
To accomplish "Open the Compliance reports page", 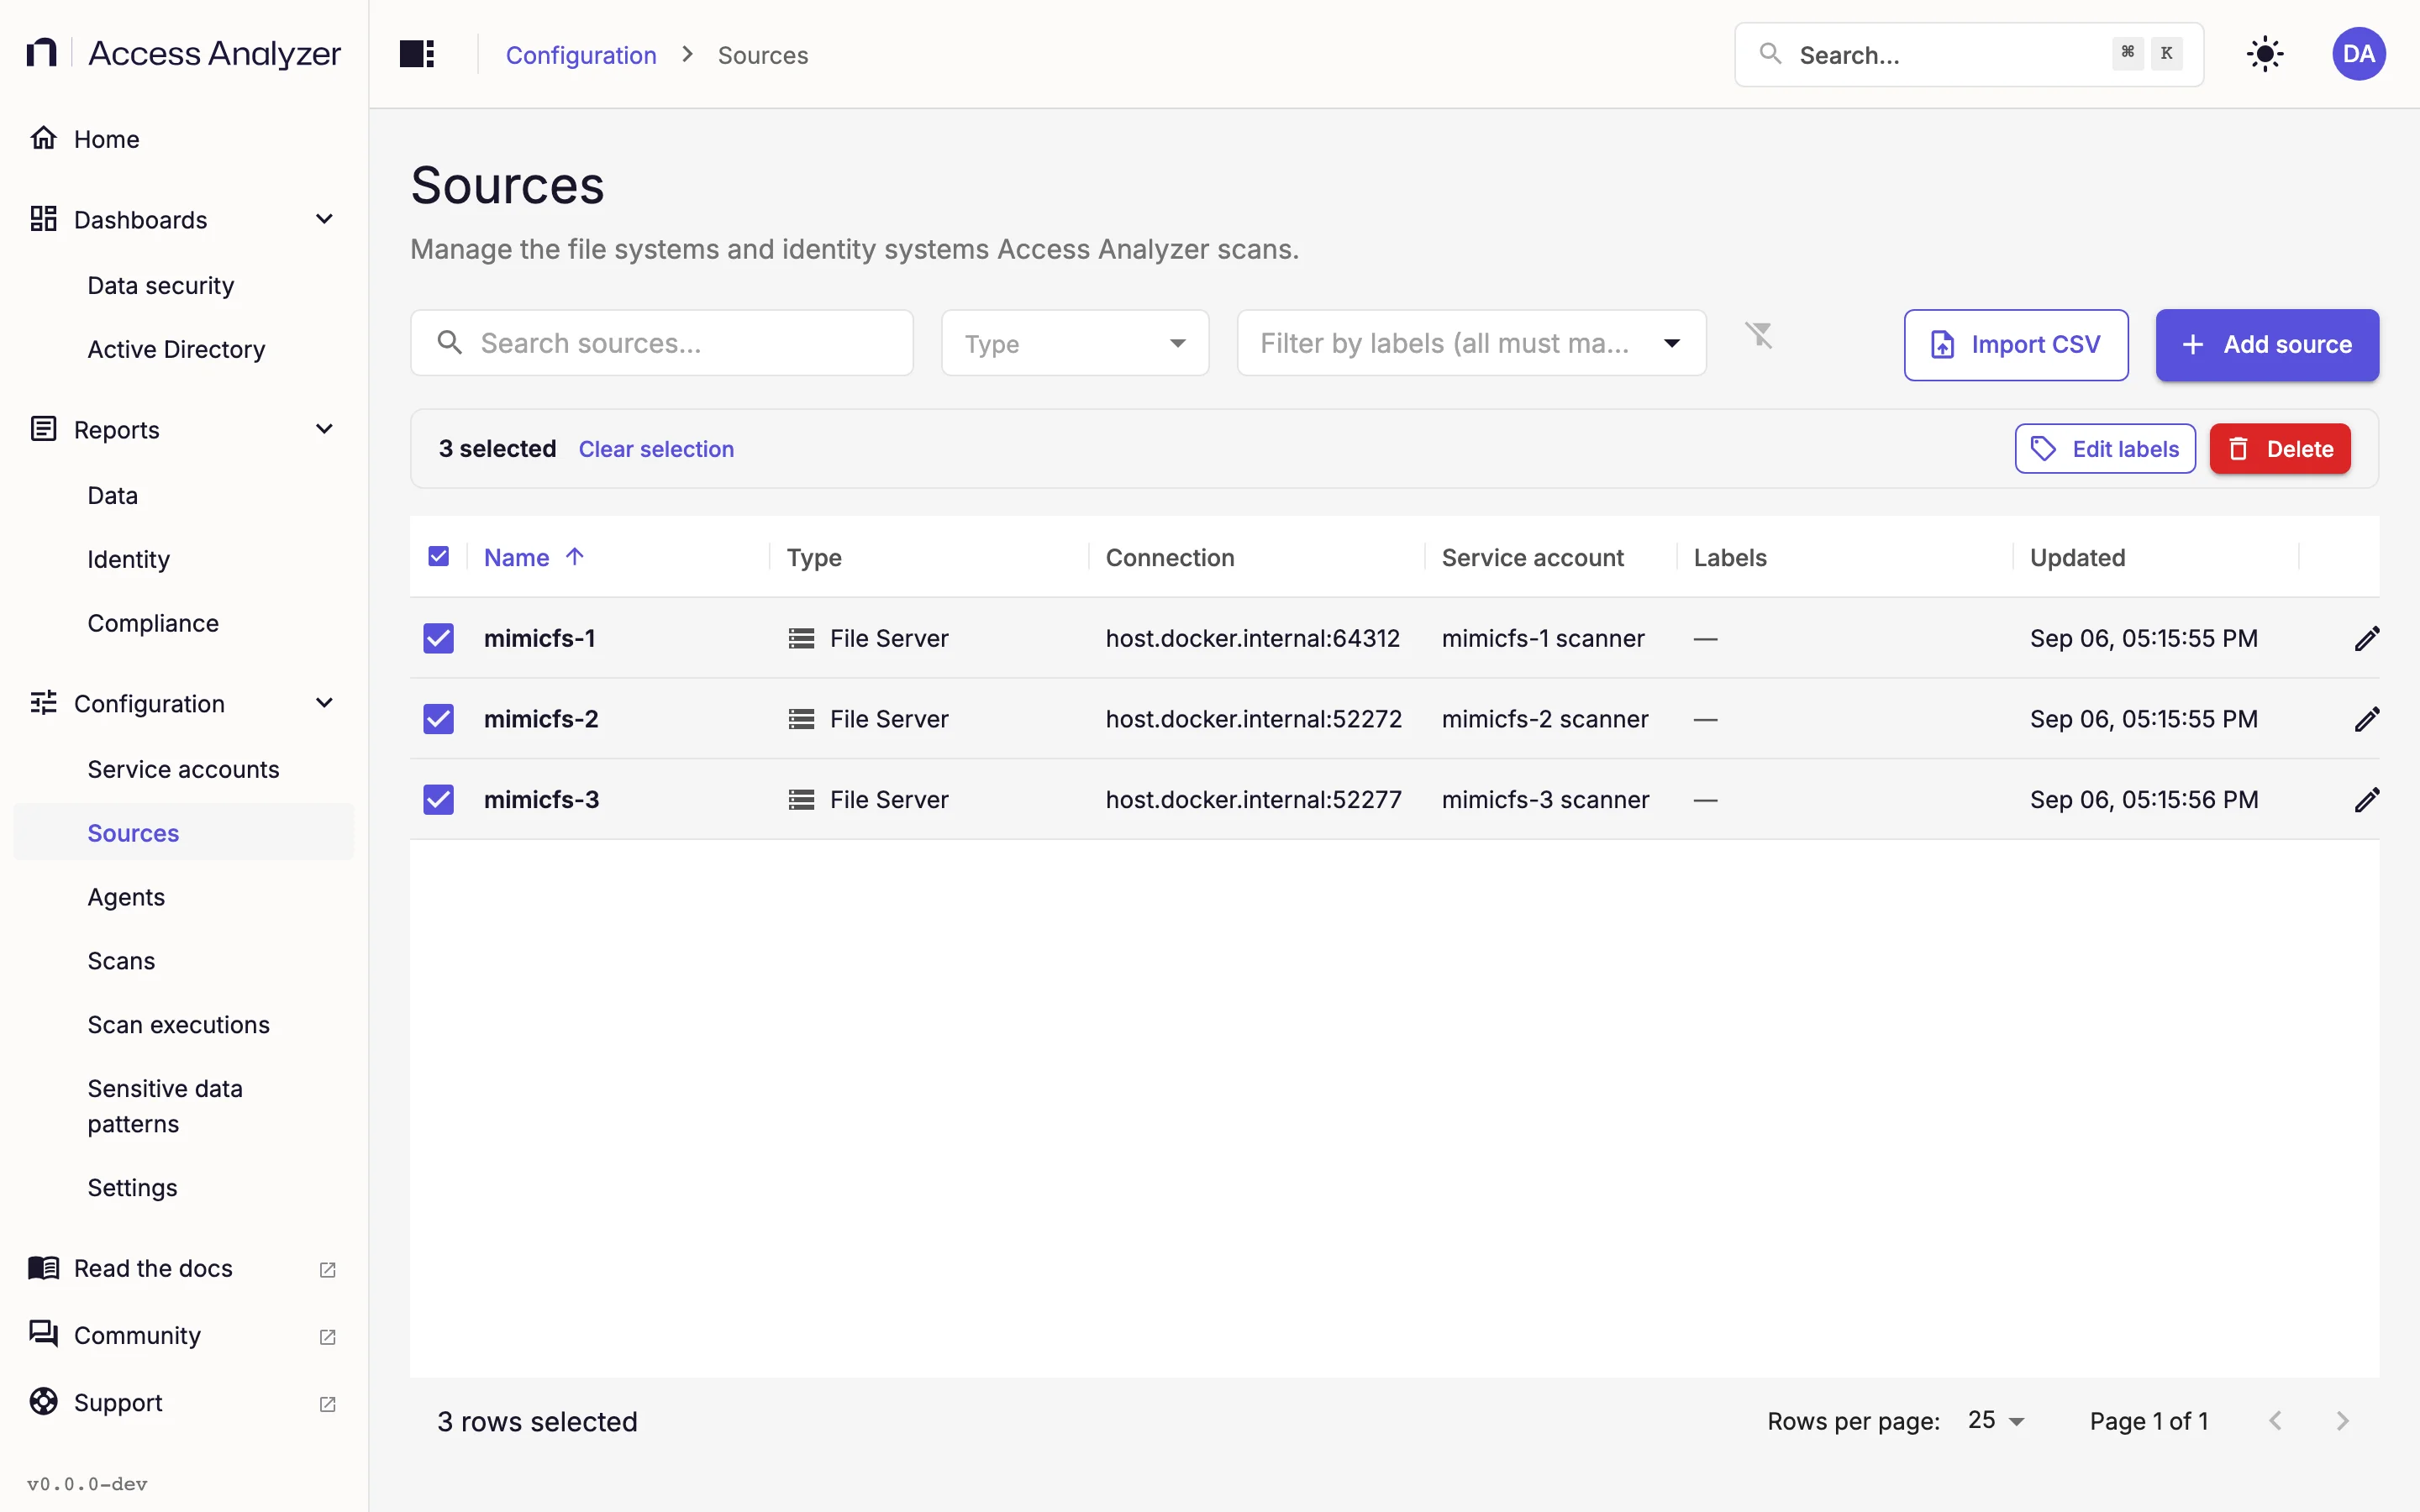I will point(153,623).
